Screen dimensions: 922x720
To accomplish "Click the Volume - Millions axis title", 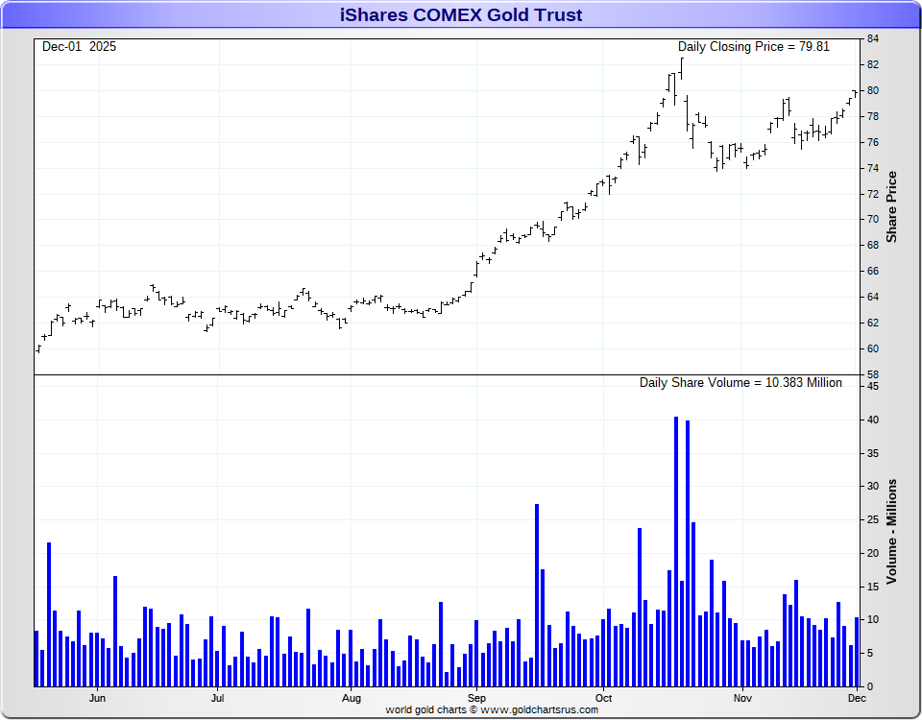I will 891,531.
